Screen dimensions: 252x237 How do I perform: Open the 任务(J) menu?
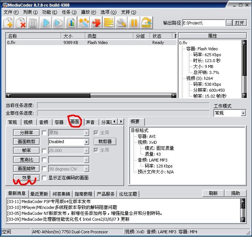(x=69, y=12)
